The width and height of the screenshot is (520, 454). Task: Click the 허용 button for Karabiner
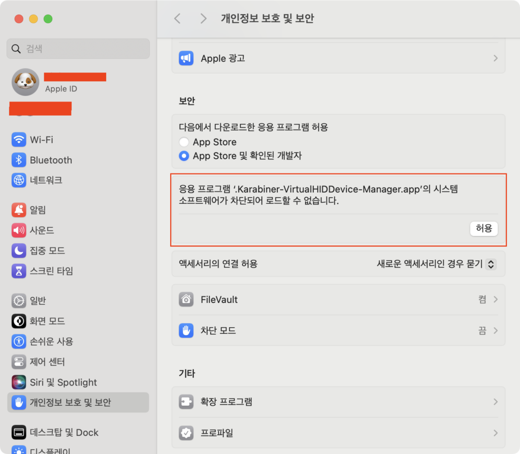click(484, 228)
